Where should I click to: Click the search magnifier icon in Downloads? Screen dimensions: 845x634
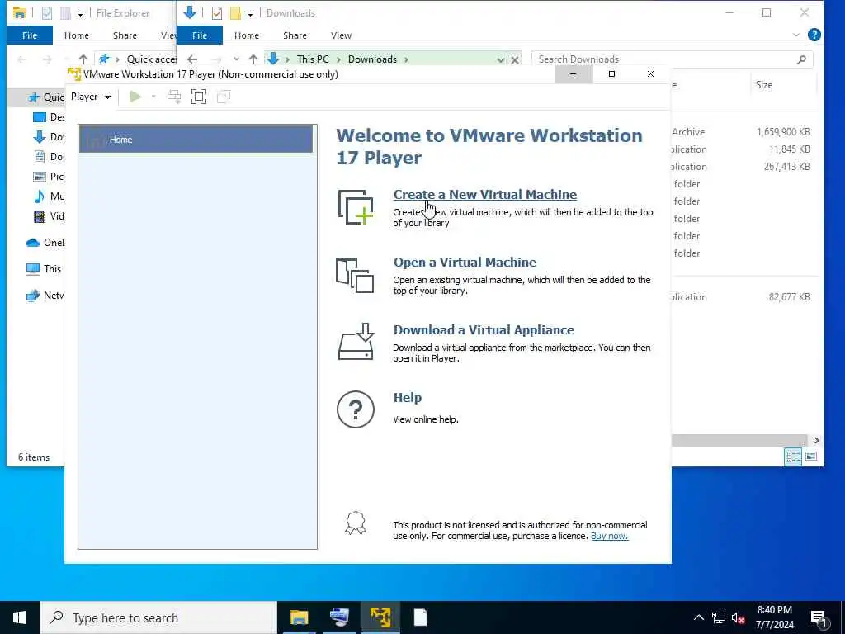(x=802, y=59)
